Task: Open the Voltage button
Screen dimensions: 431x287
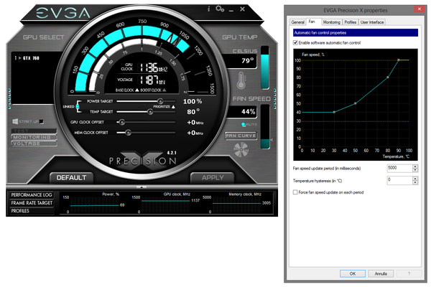Action: coord(34,143)
